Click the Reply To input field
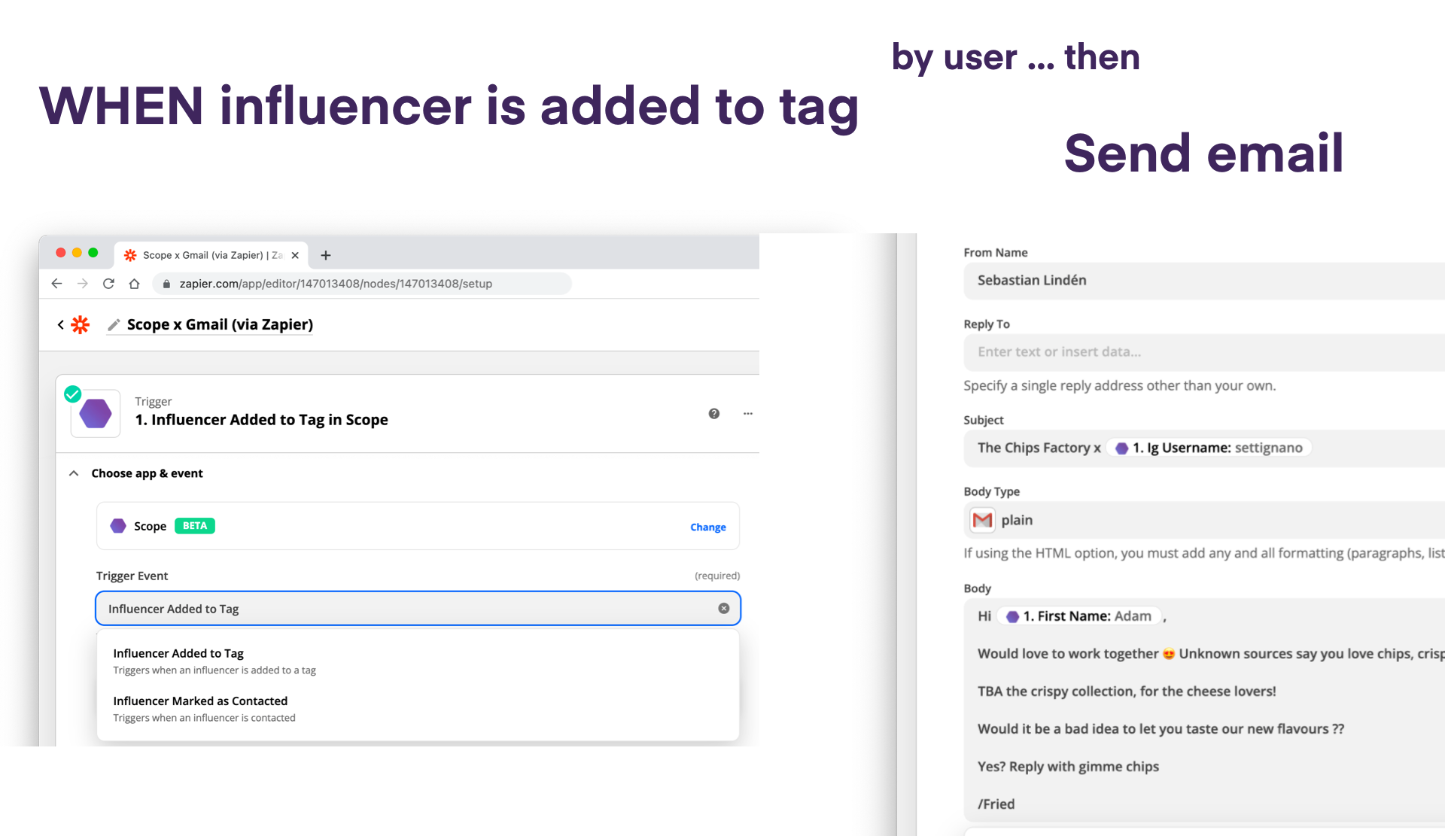Image resolution: width=1445 pixels, height=836 pixels. (x=1204, y=352)
